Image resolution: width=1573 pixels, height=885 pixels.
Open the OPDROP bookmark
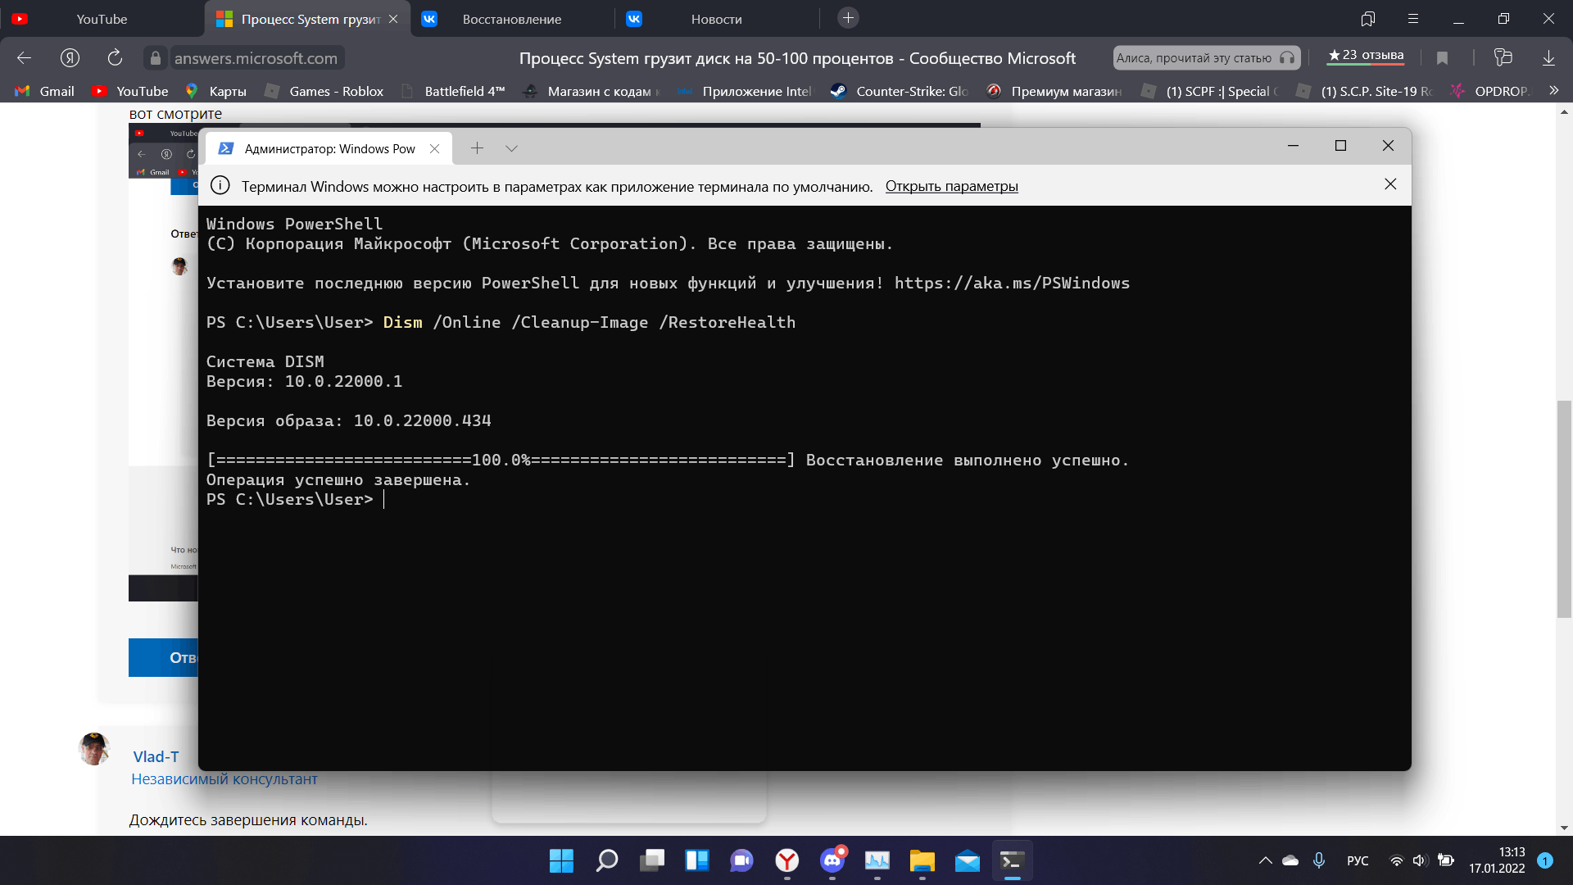[1489, 91]
